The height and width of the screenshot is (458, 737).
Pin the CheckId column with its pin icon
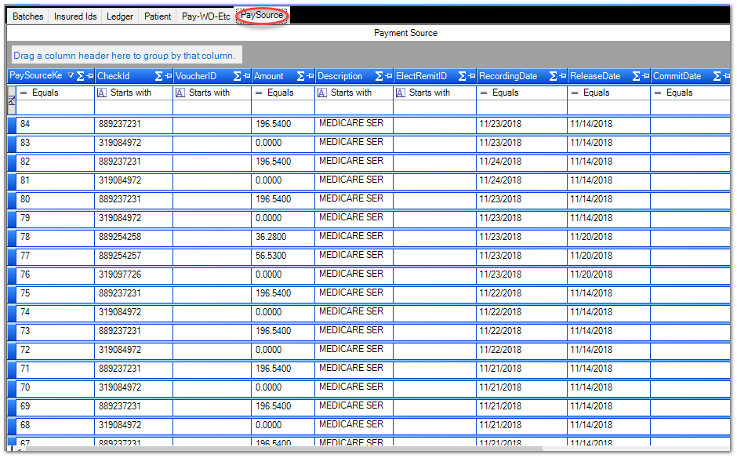(169, 76)
